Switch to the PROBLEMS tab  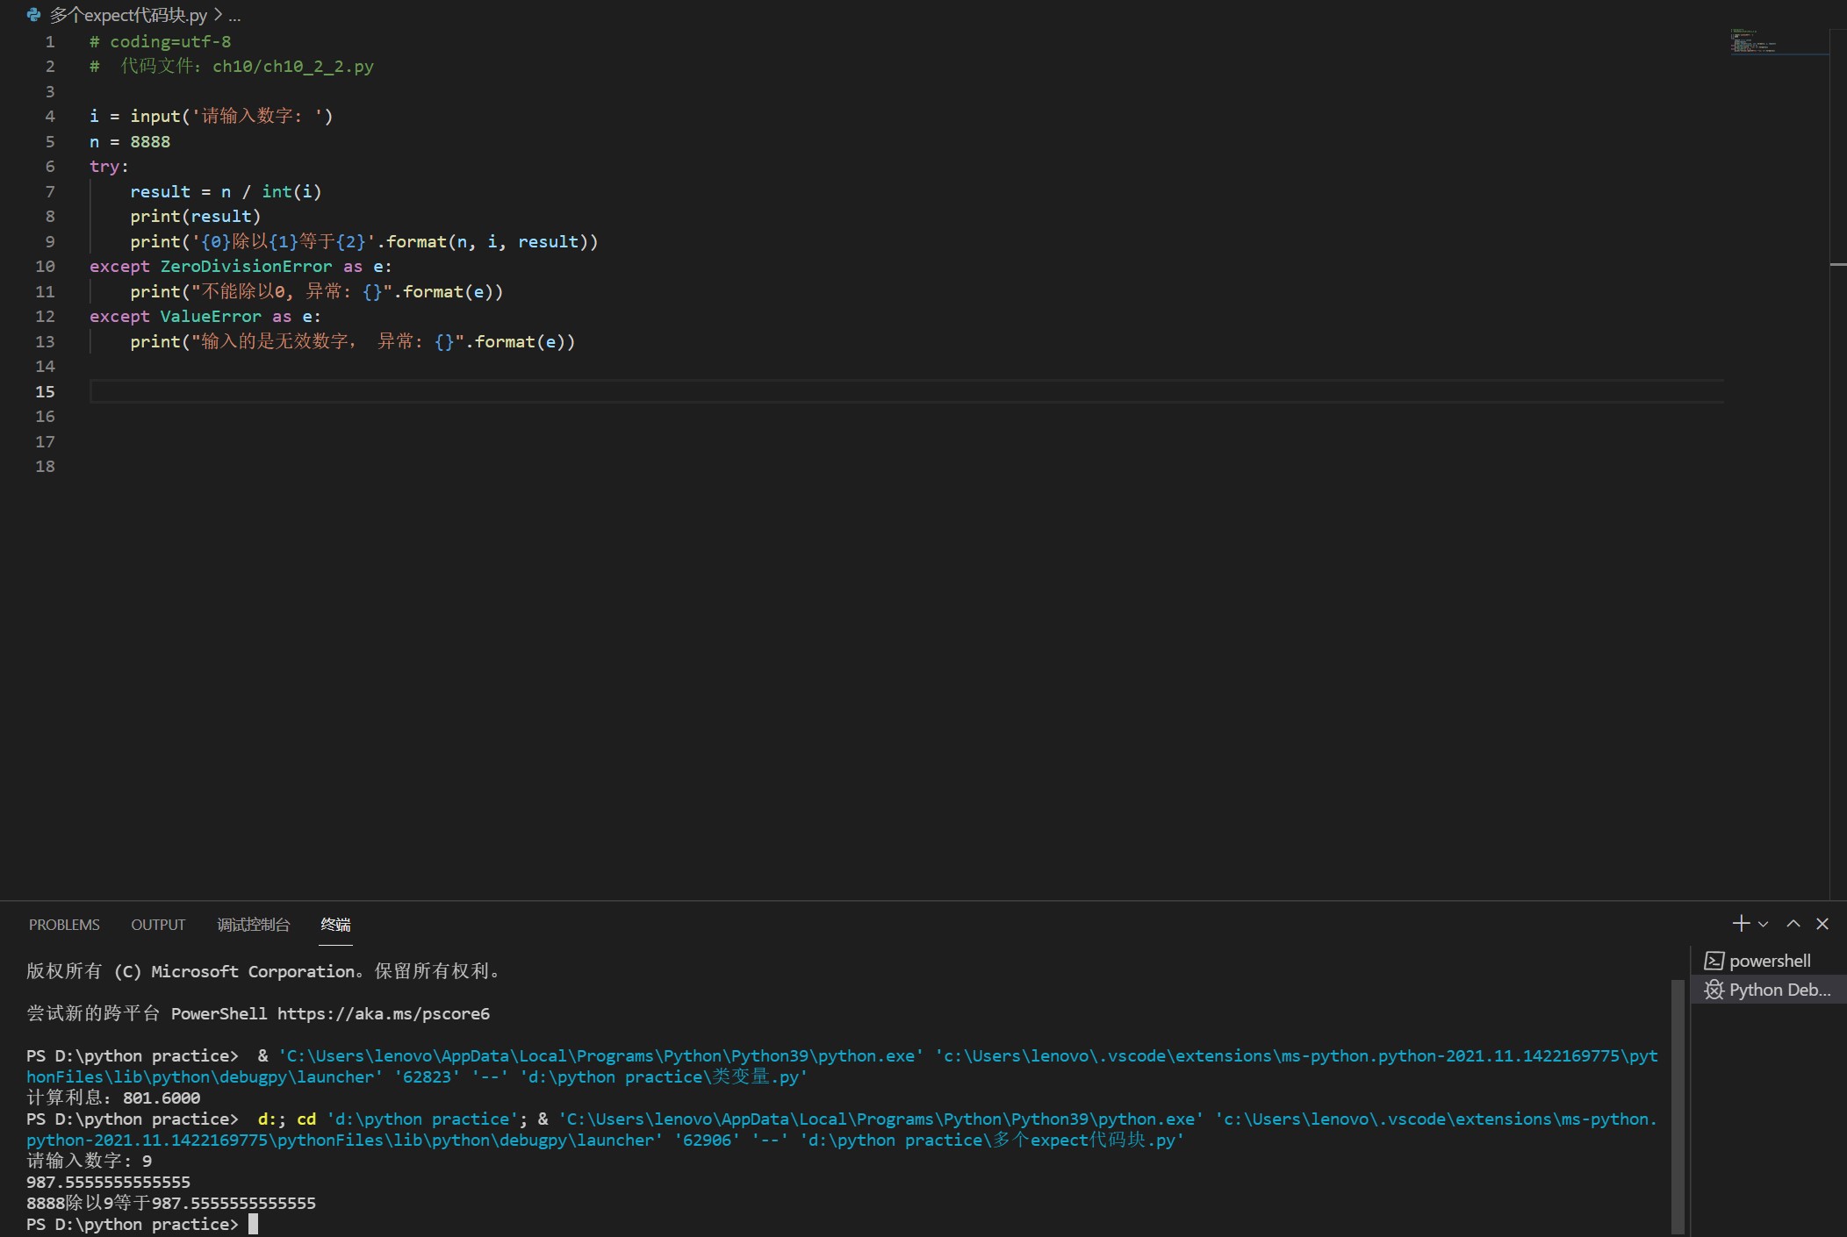click(64, 925)
